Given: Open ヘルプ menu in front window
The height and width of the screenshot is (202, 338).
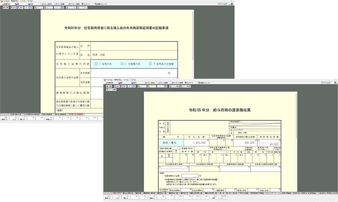Looking at the screenshot, I should tap(136, 80).
